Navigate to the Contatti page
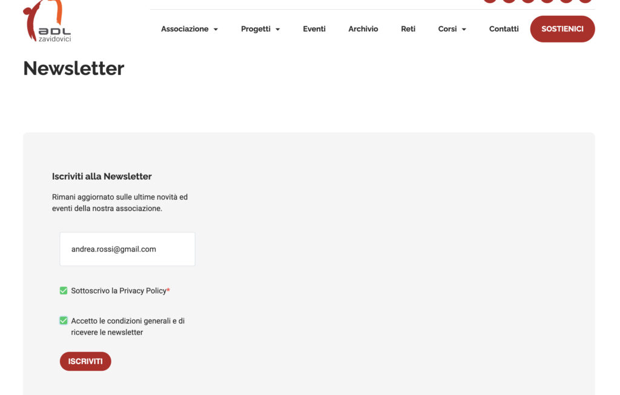 click(x=504, y=29)
